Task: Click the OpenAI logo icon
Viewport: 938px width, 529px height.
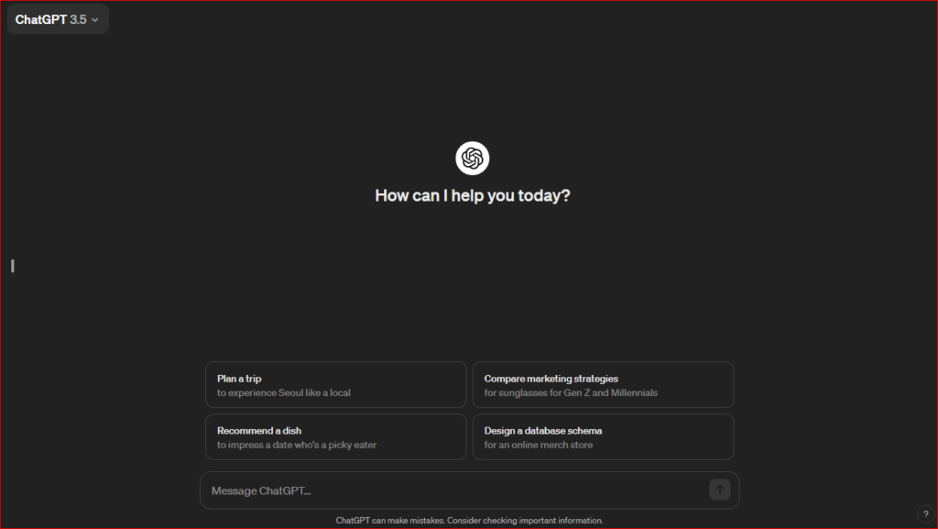Action: [x=472, y=158]
